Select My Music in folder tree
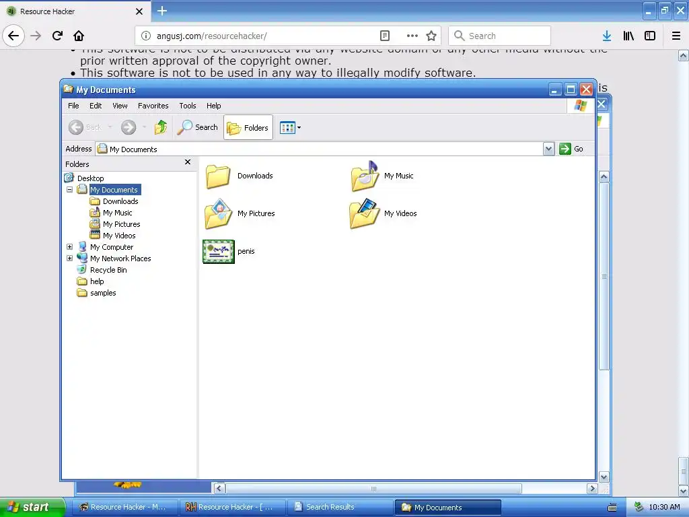This screenshot has width=689, height=517. pos(117,212)
